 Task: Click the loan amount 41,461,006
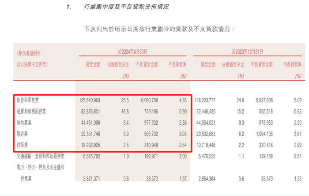click(90, 123)
